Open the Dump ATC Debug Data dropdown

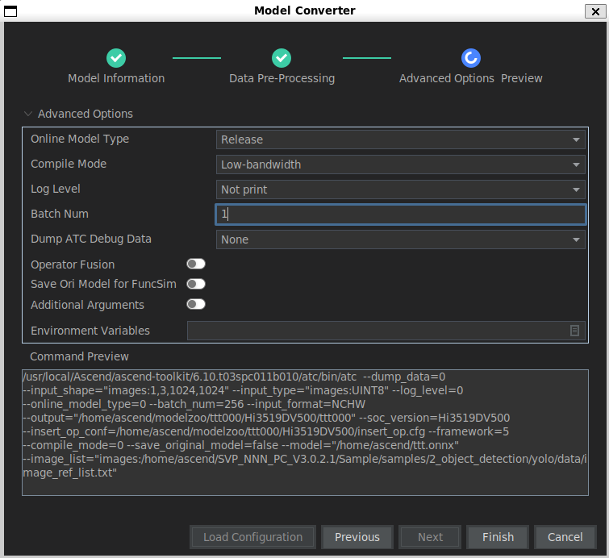click(400, 239)
